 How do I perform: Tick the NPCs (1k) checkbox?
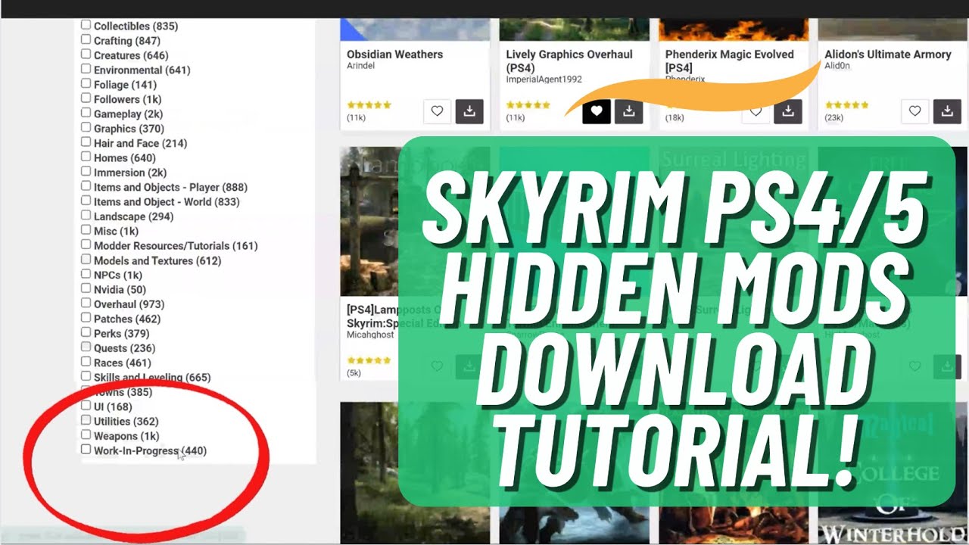86,274
